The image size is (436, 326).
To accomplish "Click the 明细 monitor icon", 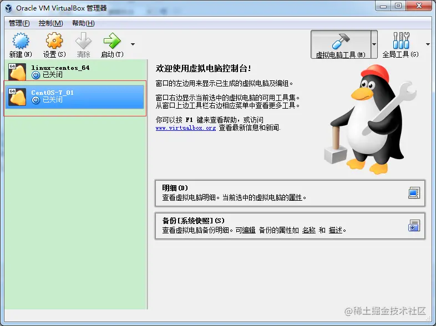I will point(414,193).
